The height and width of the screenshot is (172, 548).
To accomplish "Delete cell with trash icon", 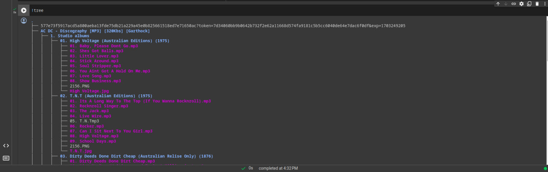I will click(537, 4).
